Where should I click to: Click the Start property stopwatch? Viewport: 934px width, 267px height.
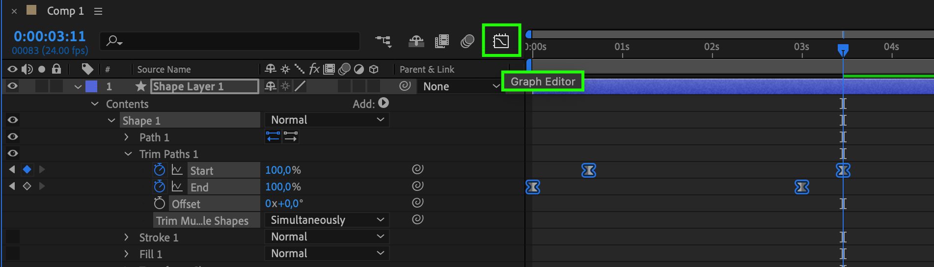click(x=159, y=170)
